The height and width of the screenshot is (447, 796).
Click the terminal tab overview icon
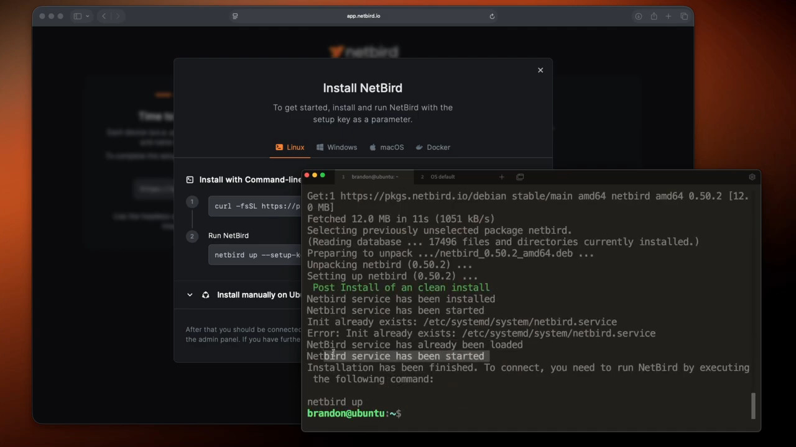point(520,177)
